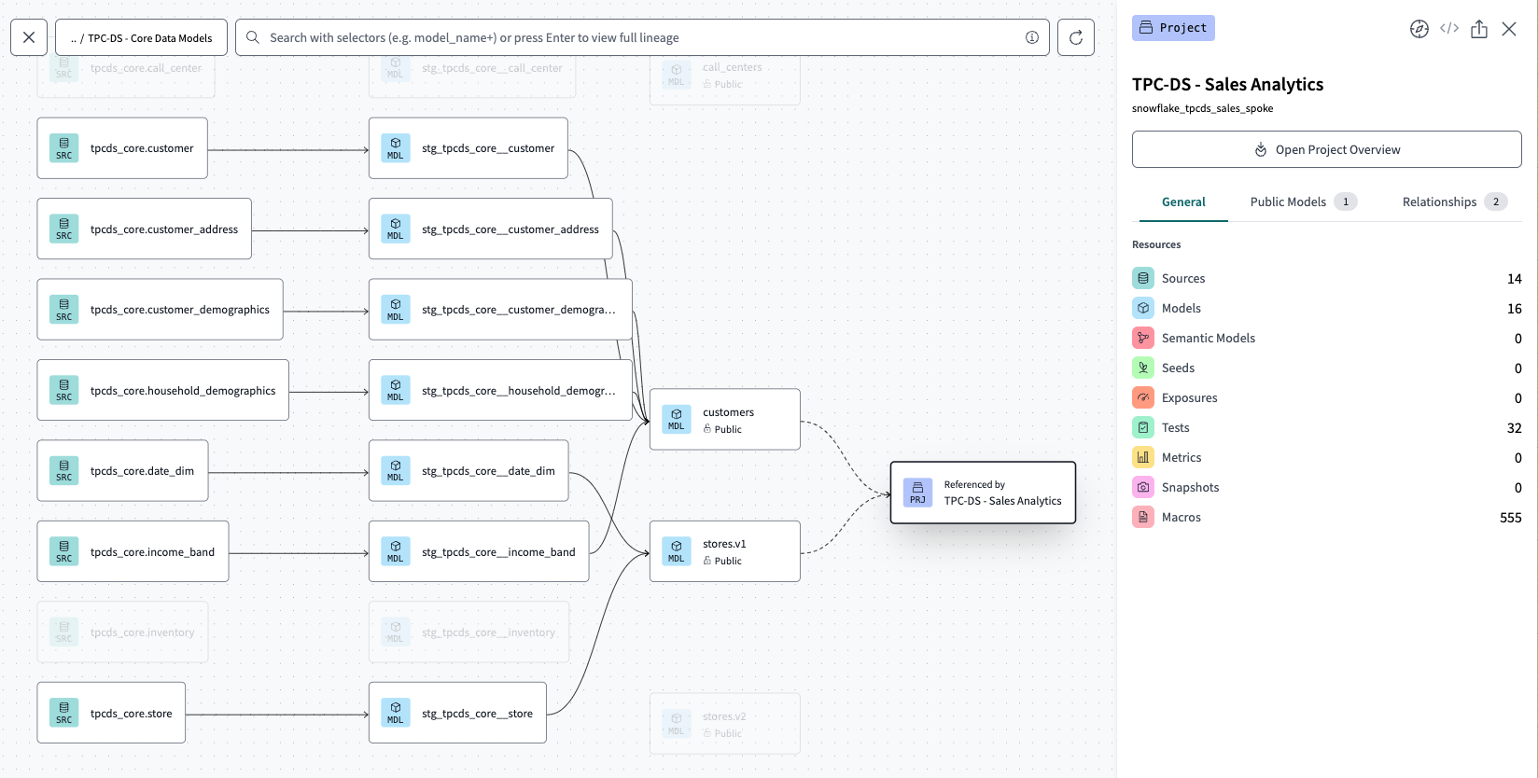Click the refresh lineage icon
This screenshot has height=778, width=1538.
pyautogui.click(x=1075, y=38)
